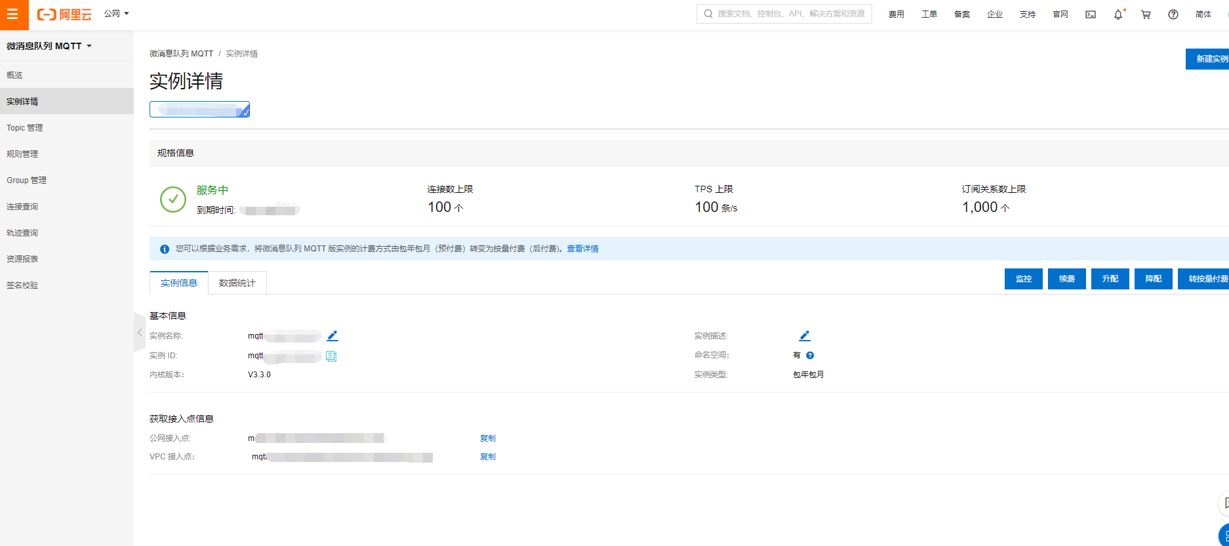Click the namespace help question icon
This screenshot has height=546, width=1229.
(x=810, y=355)
